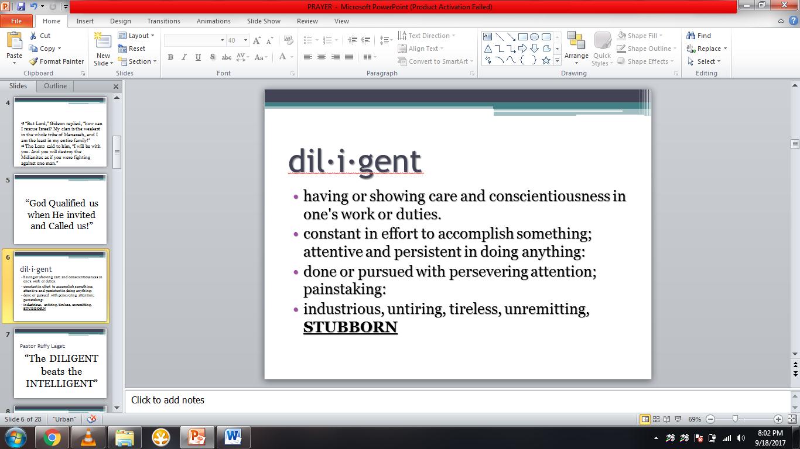The height and width of the screenshot is (449, 800).
Task: Toggle Bold formatting
Action: (170, 57)
